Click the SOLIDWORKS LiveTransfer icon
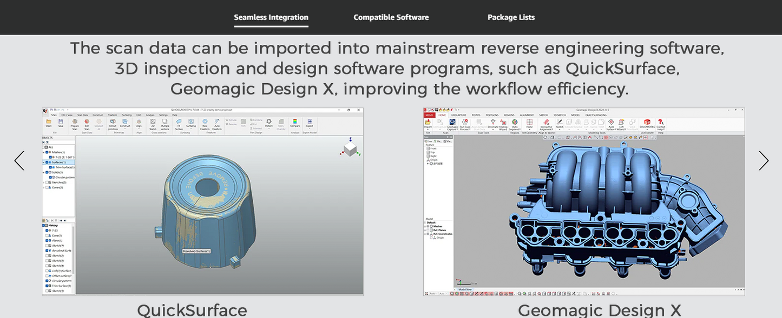Screen dimensions: 782x318 click(647, 123)
